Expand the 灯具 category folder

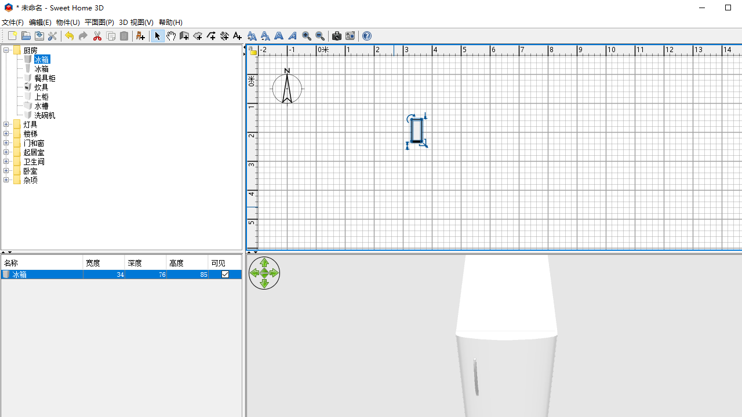tap(6, 125)
